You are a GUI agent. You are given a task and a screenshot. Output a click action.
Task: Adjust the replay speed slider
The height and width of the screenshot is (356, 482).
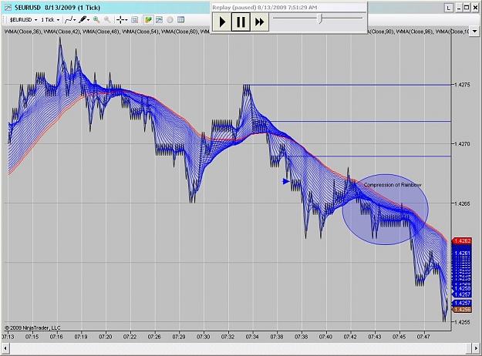(x=320, y=18)
